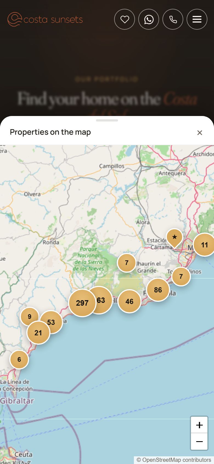
Task: Open the 9 properties cluster
Action: 29,316
